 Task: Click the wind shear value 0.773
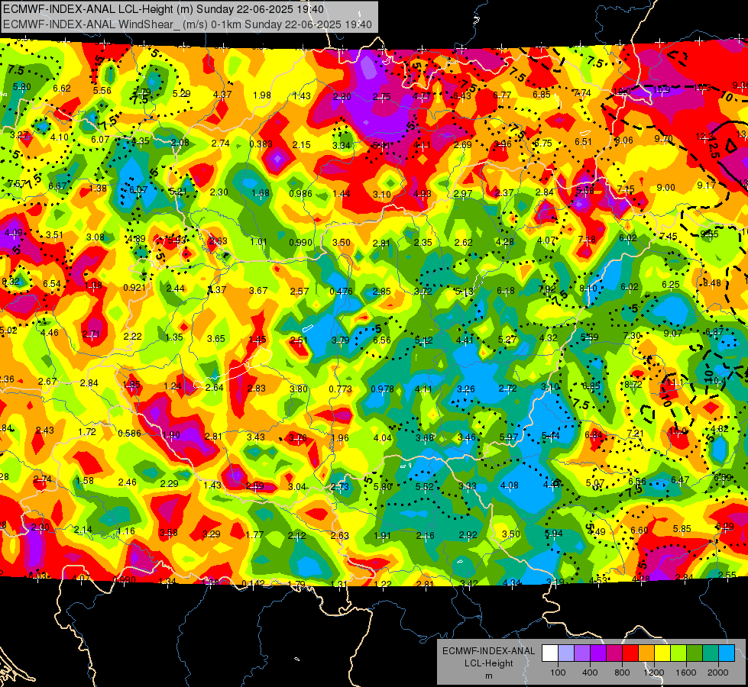[x=340, y=389]
